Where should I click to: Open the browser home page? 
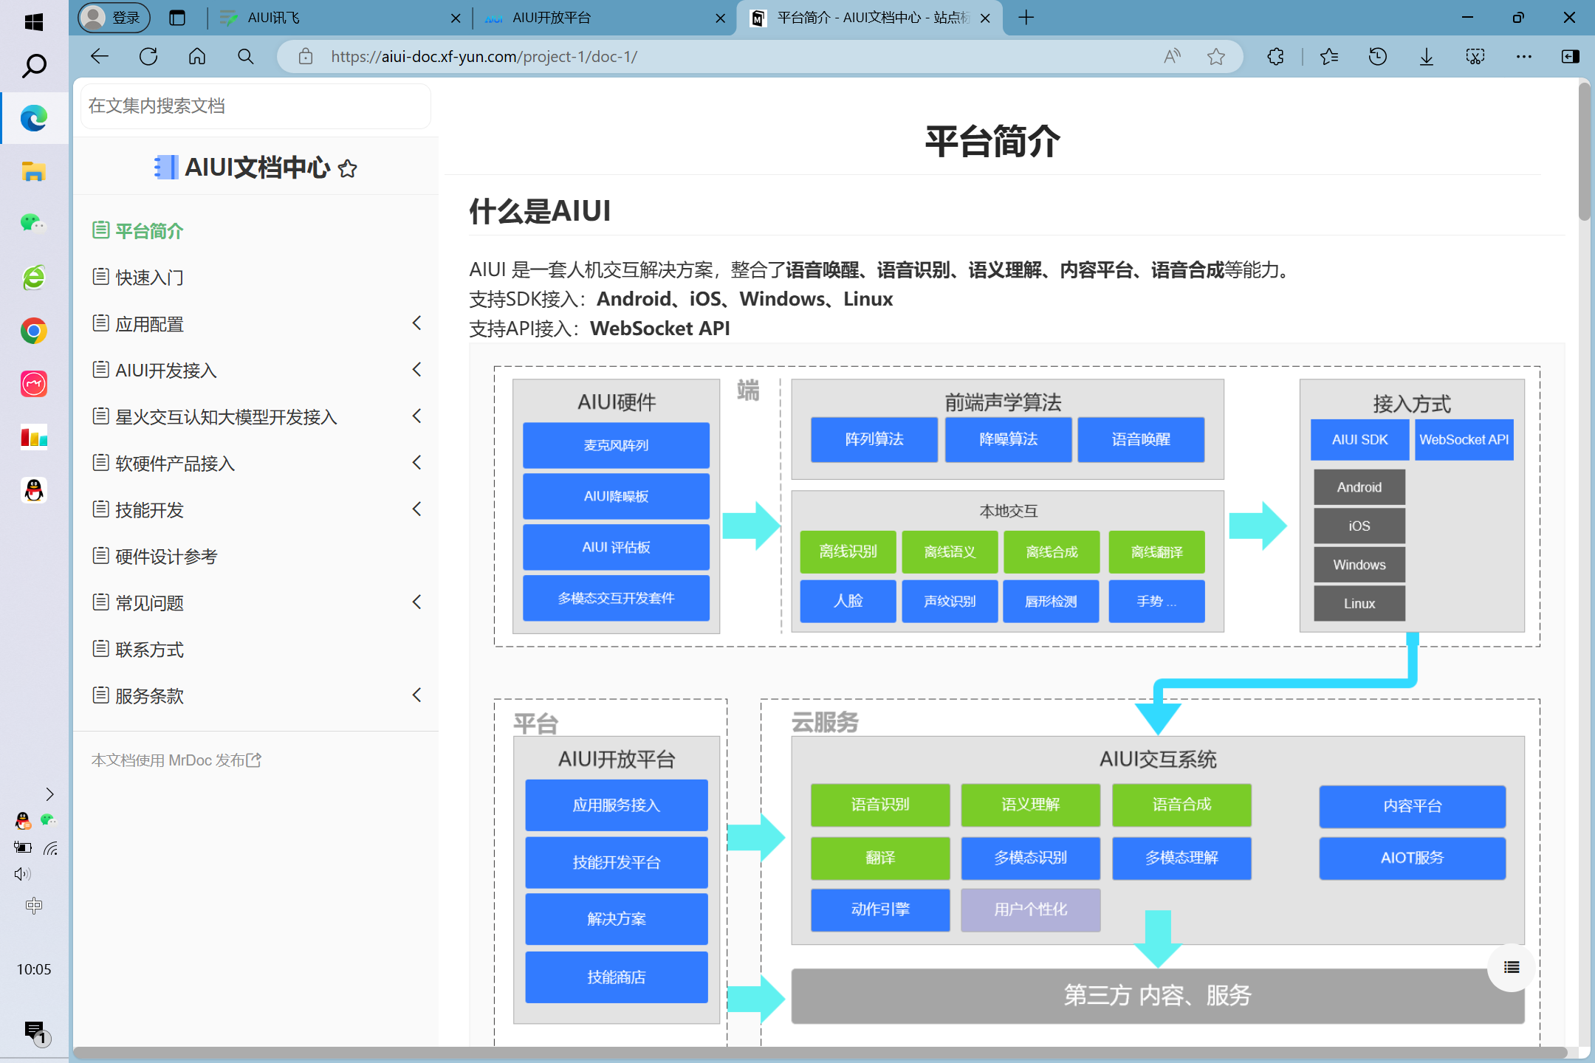pos(197,57)
